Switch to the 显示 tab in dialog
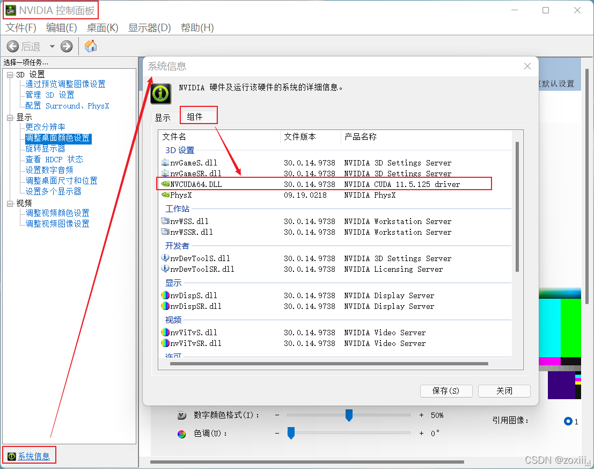594x469 pixels. (x=163, y=118)
